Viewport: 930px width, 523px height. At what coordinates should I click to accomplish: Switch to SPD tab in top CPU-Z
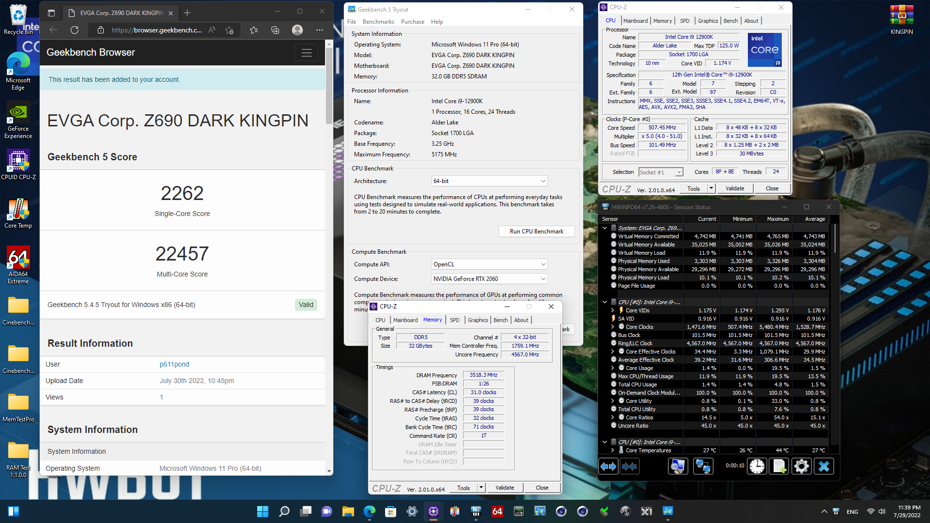pyautogui.click(x=684, y=21)
